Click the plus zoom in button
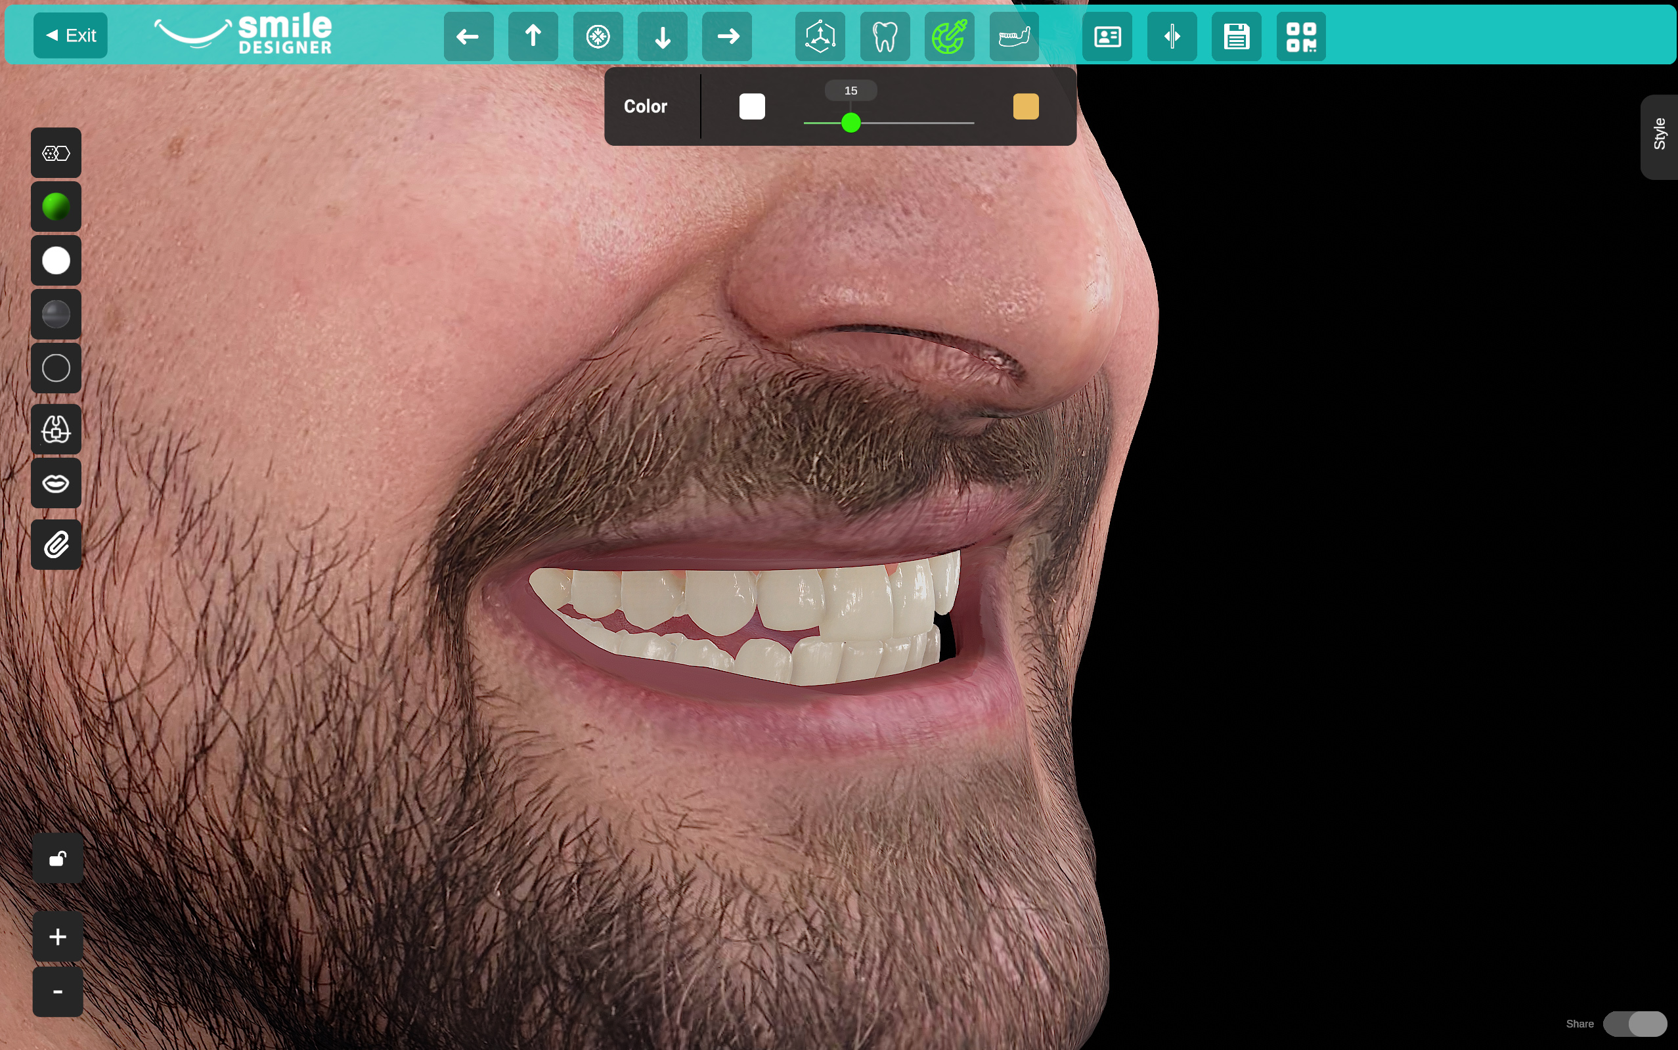This screenshot has height=1050, width=1678. 58,937
